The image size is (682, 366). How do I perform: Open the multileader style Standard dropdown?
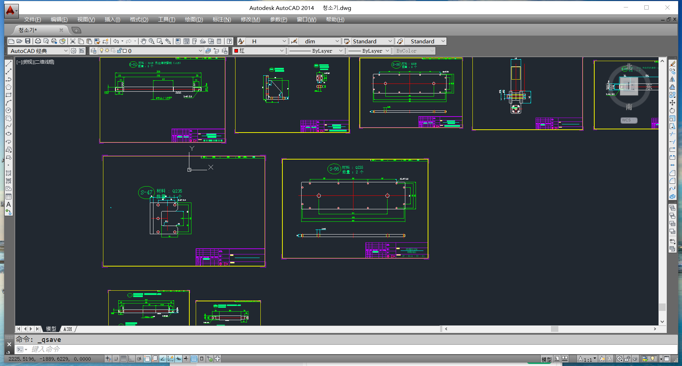[426, 41]
